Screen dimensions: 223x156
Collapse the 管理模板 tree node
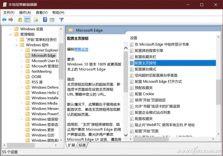click(x=11, y=34)
